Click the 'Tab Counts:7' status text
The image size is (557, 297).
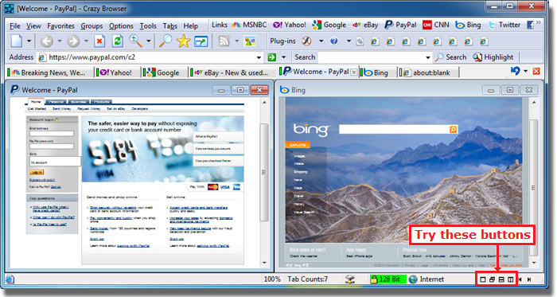[x=308, y=279]
